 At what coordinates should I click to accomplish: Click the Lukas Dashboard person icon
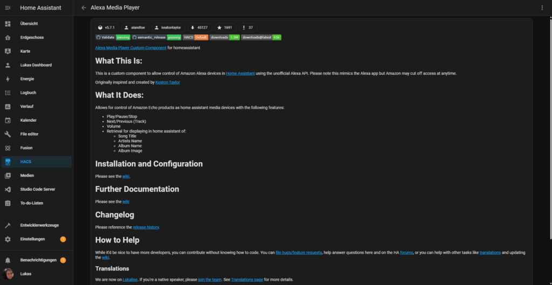pos(8,65)
